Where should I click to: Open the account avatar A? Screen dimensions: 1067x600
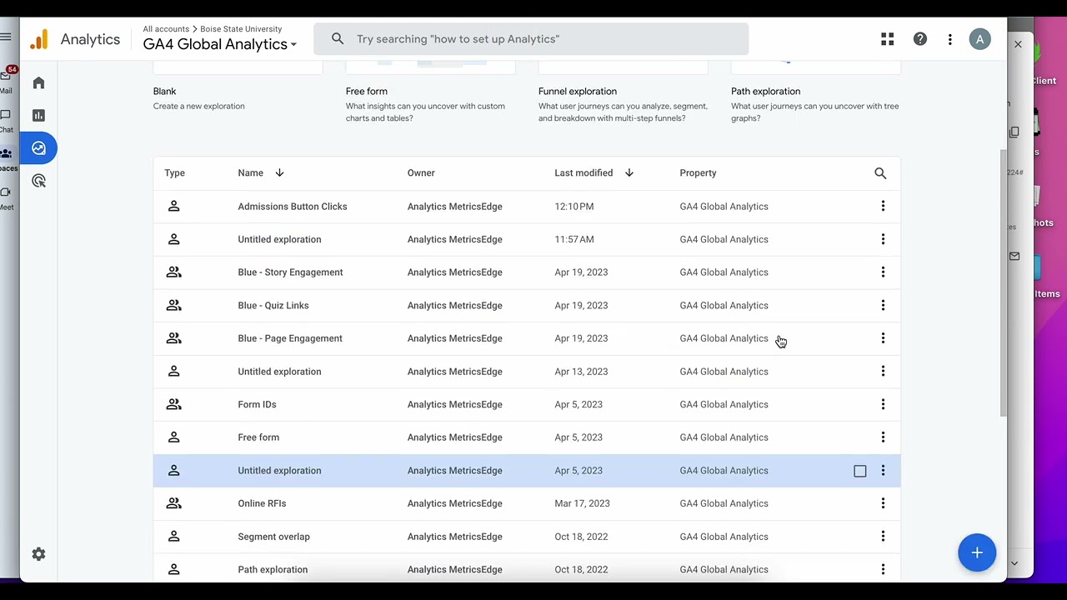(980, 39)
